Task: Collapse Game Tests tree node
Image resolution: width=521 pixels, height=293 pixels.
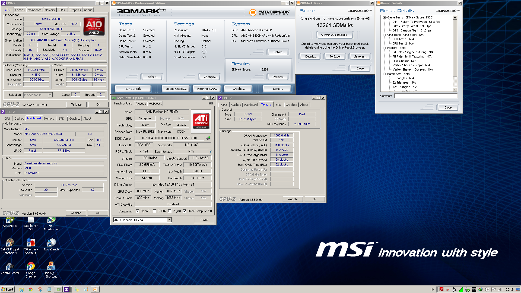Action: [x=384, y=17]
